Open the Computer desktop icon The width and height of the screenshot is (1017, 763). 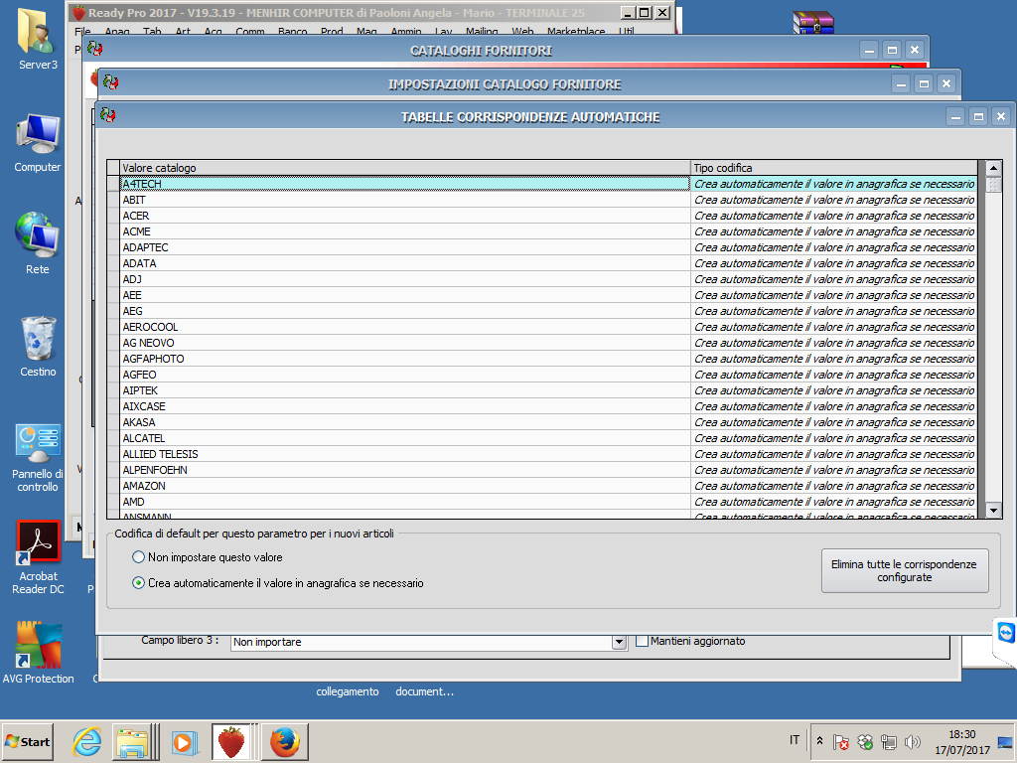click(38, 143)
